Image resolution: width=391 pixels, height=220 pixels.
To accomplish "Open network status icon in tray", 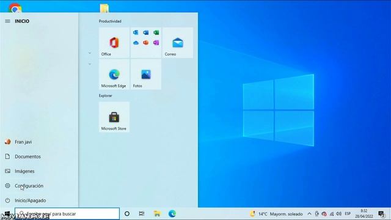I will click(332, 214).
